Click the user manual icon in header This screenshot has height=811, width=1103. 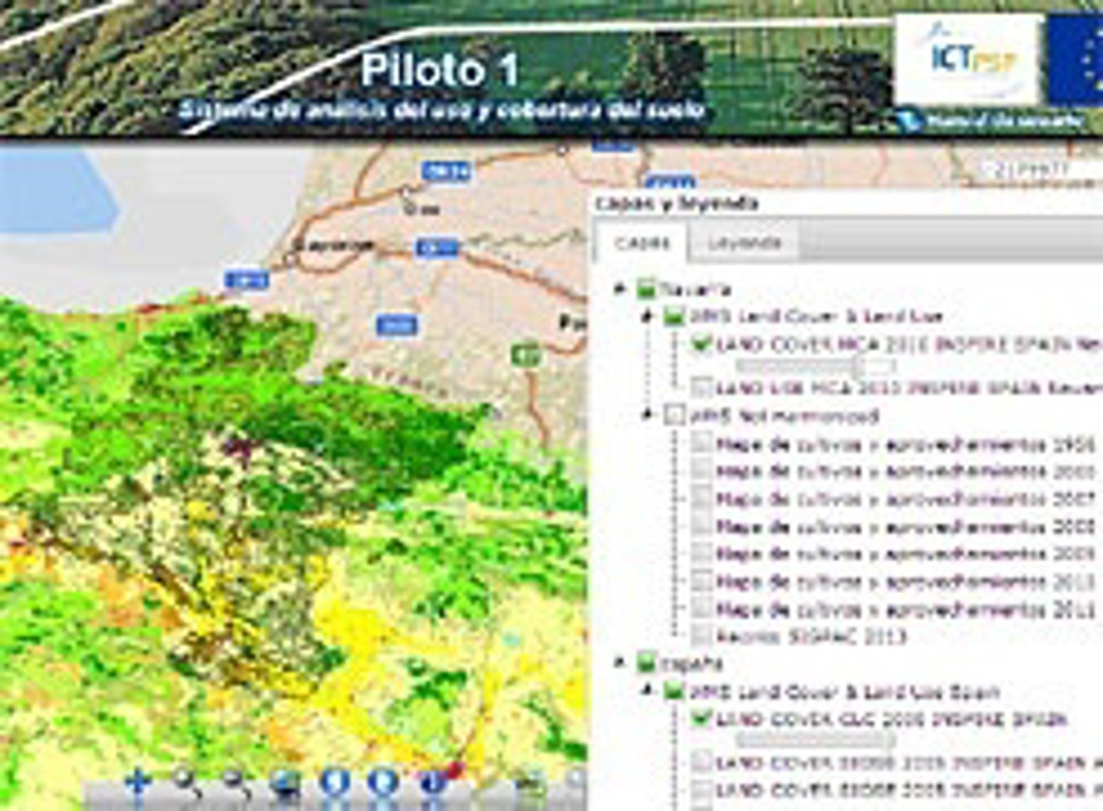908,121
